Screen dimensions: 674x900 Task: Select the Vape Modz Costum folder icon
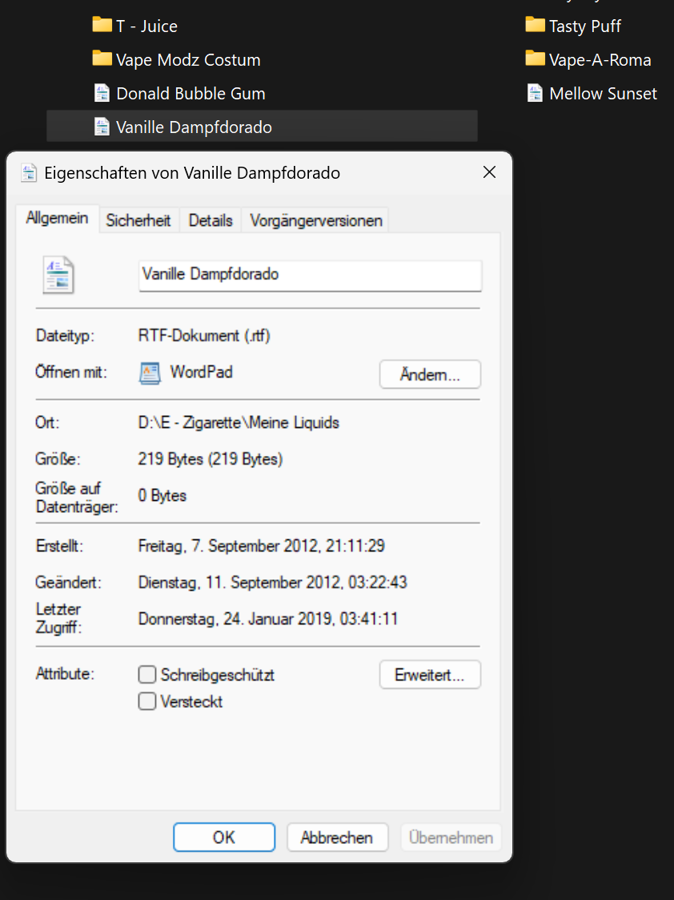(x=102, y=59)
